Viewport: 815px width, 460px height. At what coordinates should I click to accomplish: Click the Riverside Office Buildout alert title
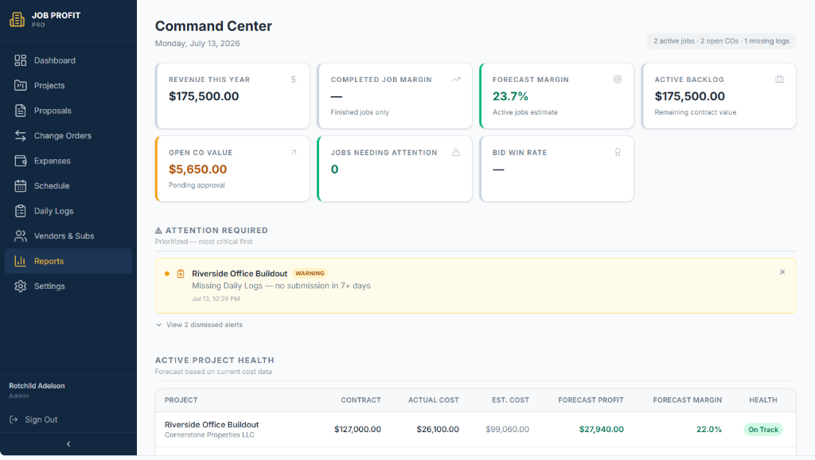click(x=240, y=274)
